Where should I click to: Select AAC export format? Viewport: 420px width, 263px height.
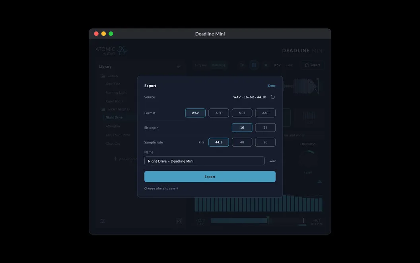[265, 113]
